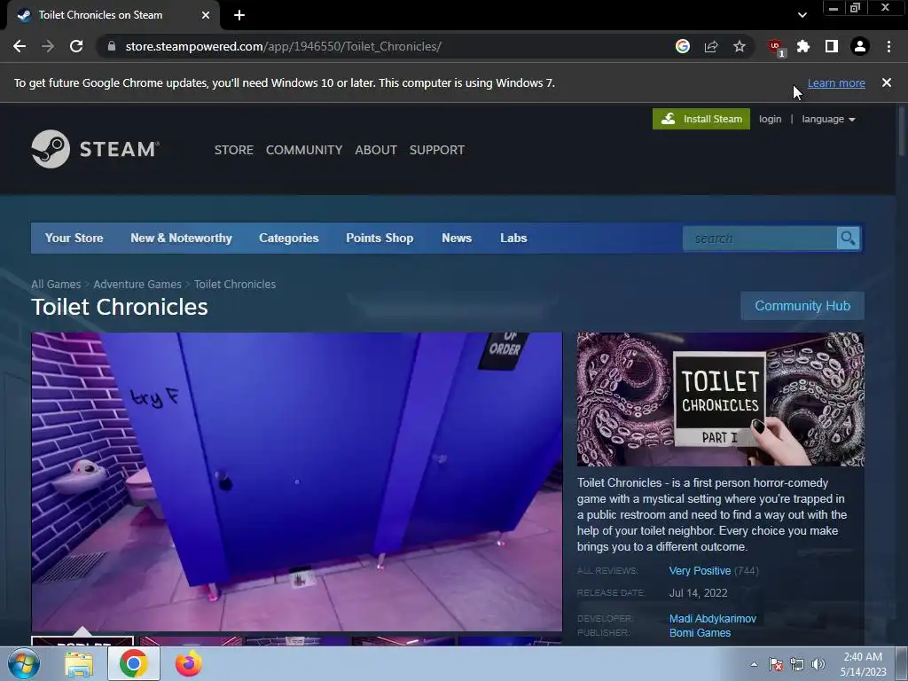Open the SUPPORT page
The width and height of the screenshot is (908, 681).
(x=436, y=150)
